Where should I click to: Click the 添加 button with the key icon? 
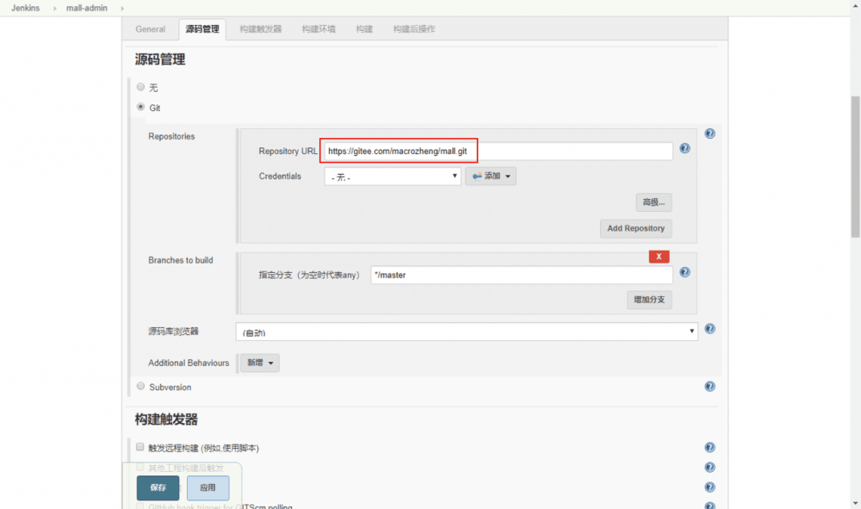tap(491, 176)
